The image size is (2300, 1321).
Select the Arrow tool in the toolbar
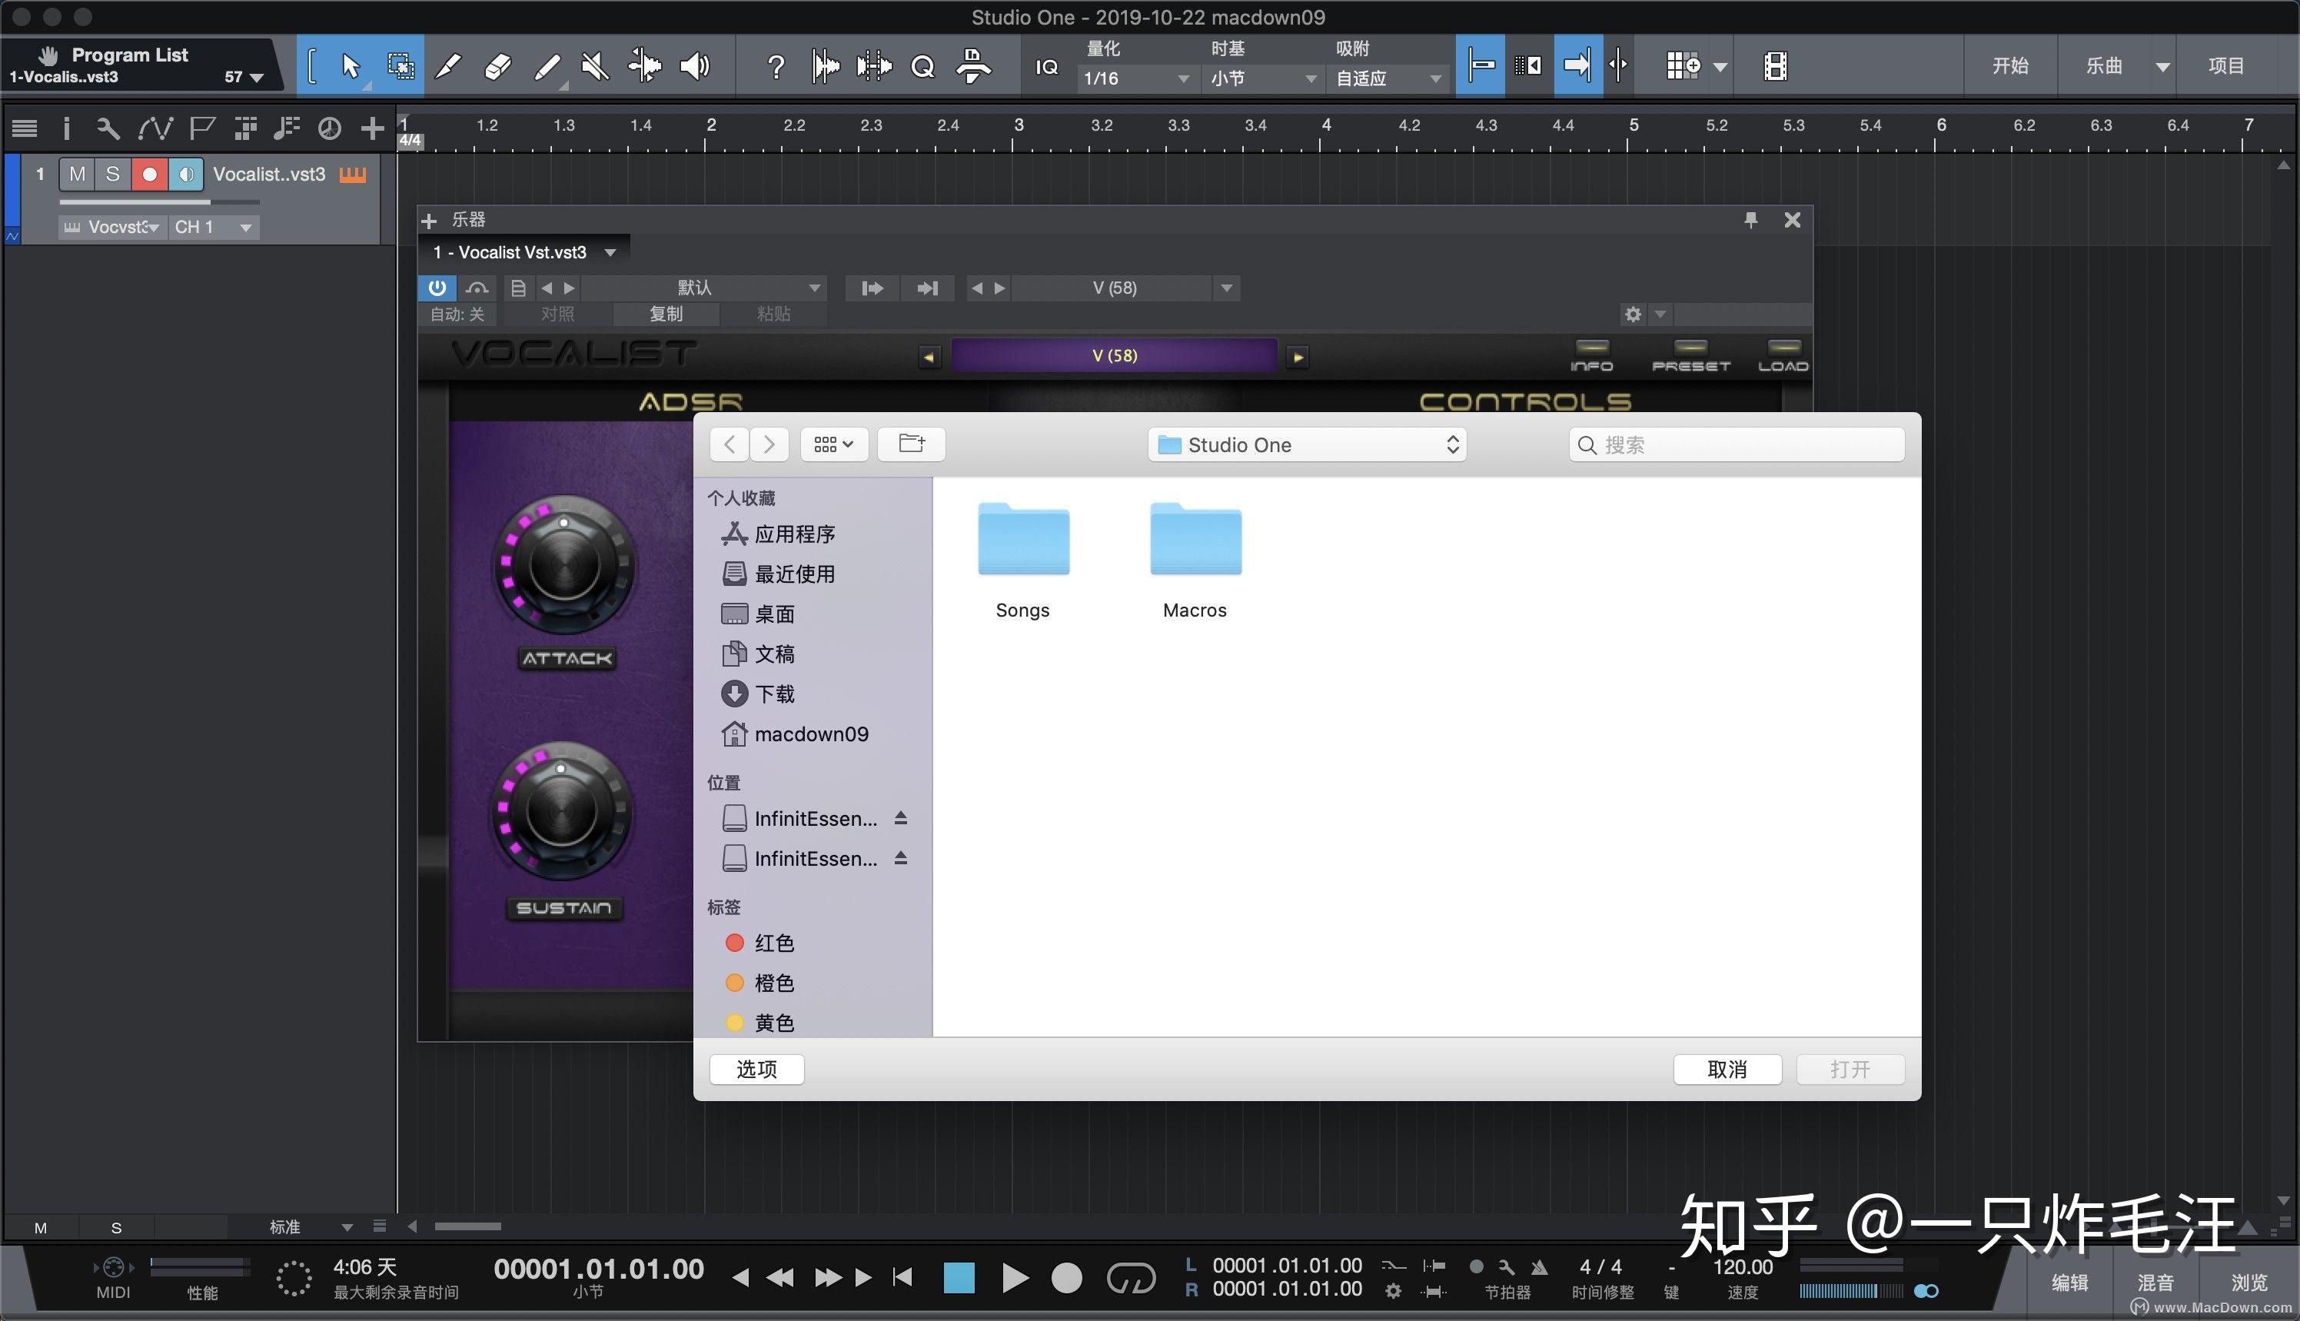point(349,65)
